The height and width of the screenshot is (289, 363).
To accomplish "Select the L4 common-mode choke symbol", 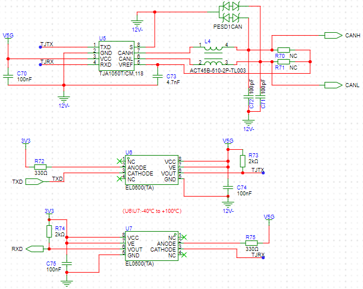I will pyautogui.click(x=213, y=56).
